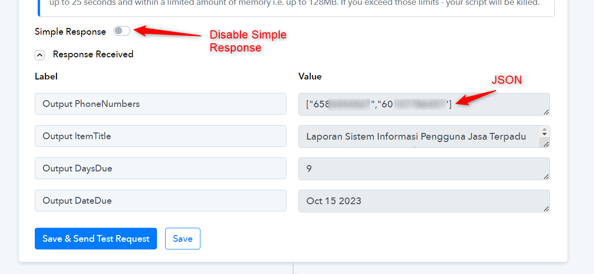Click the JSON phone numbers value box
594x274 pixels.
(x=424, y=104)
